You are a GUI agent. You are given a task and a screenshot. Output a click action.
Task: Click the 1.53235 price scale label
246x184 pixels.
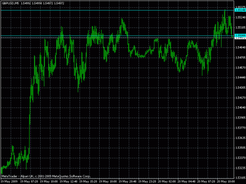(240, 168)
